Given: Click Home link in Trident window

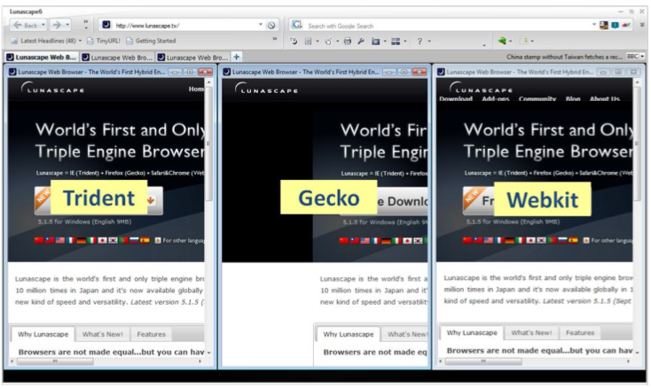Looking at the screenshot, I should click(x=196, y=89).
